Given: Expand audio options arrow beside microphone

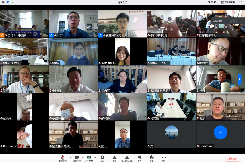Looking at the screenshot, I should (x=71, y=157).
